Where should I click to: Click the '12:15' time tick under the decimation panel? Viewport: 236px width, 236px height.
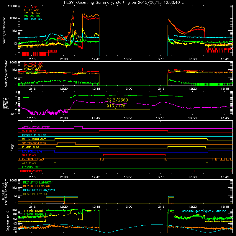click(31, 207)
